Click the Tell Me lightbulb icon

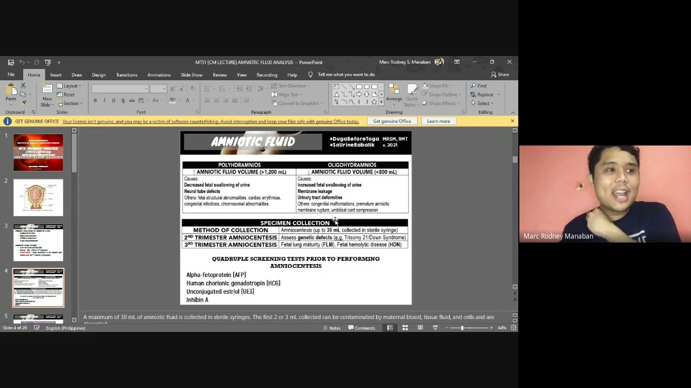tap(310, 75)
